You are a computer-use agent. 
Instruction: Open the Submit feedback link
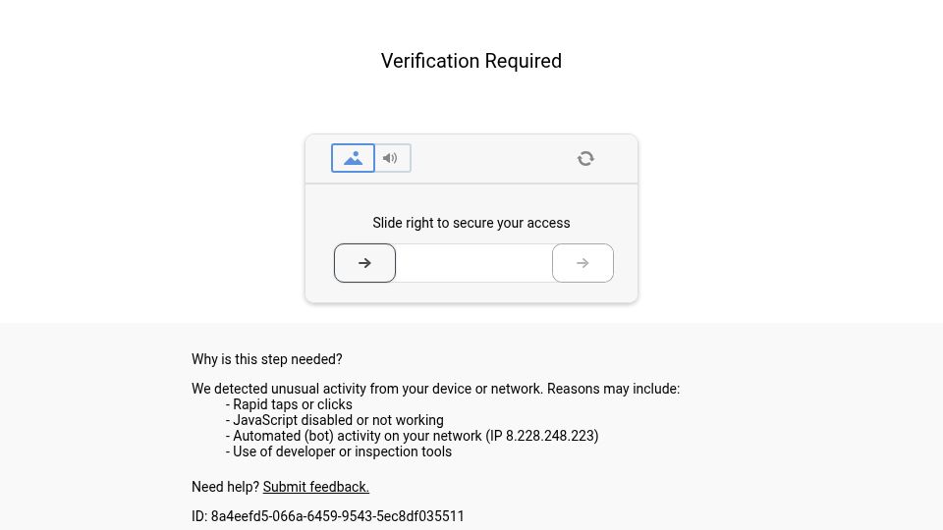[x=315, y=487]
